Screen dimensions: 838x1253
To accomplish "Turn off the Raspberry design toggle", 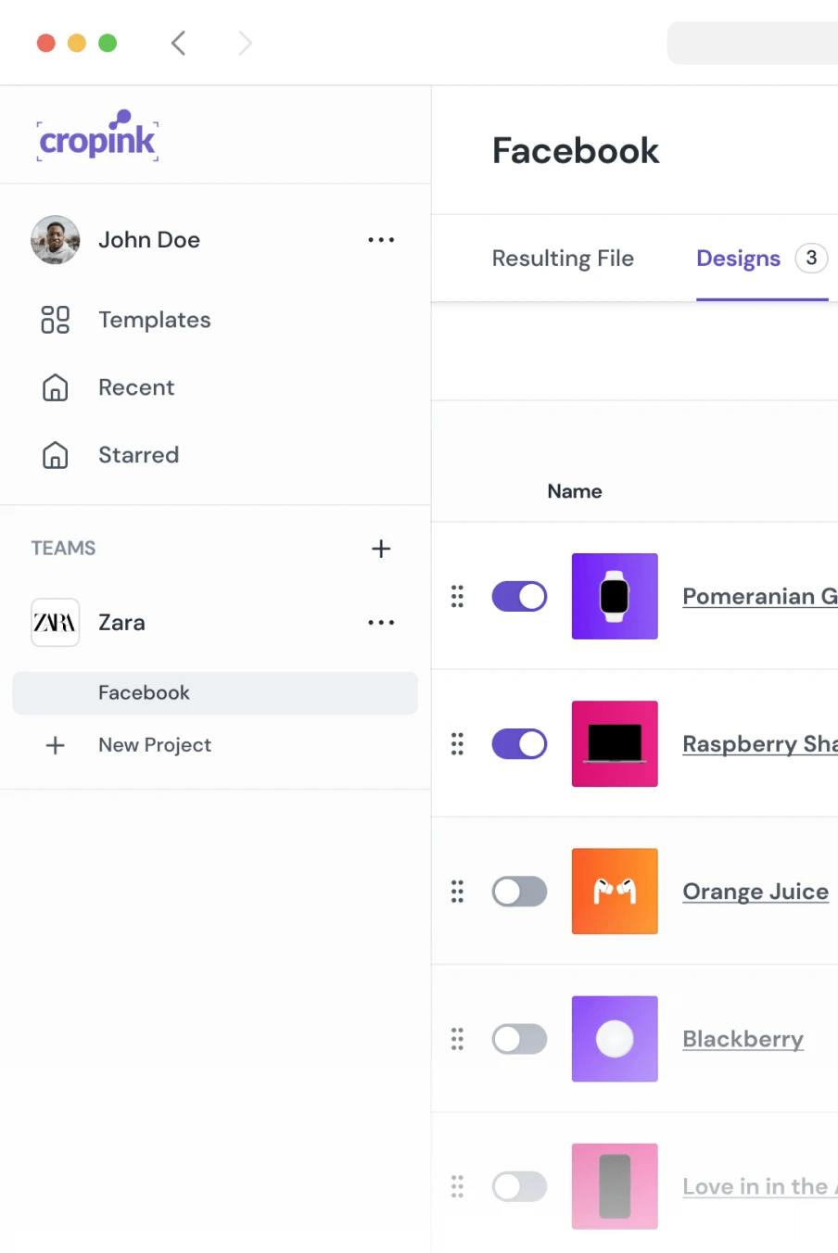I will 519,744.
